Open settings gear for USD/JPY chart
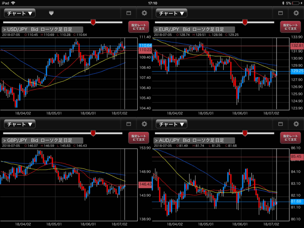Image resolution: width=304 pixels, height=228 pixels. click(144, 14)
